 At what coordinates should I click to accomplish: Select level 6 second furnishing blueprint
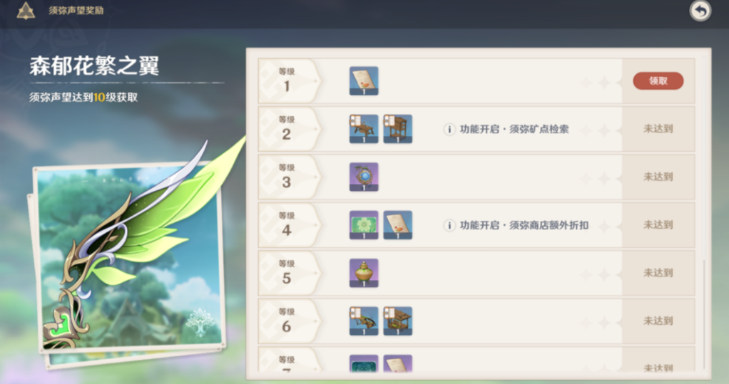point(397,321)
